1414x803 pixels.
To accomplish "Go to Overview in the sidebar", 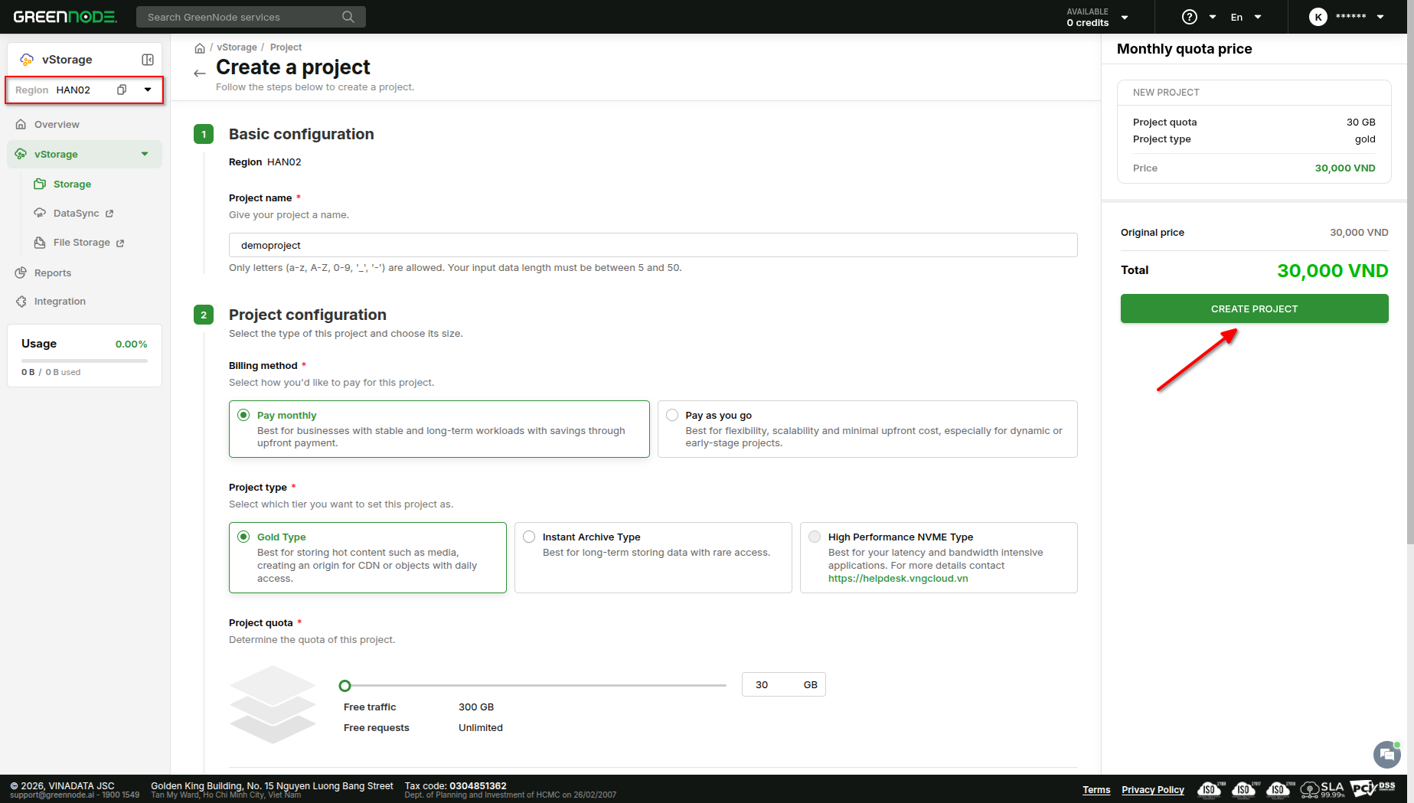I will pos(57,125).
